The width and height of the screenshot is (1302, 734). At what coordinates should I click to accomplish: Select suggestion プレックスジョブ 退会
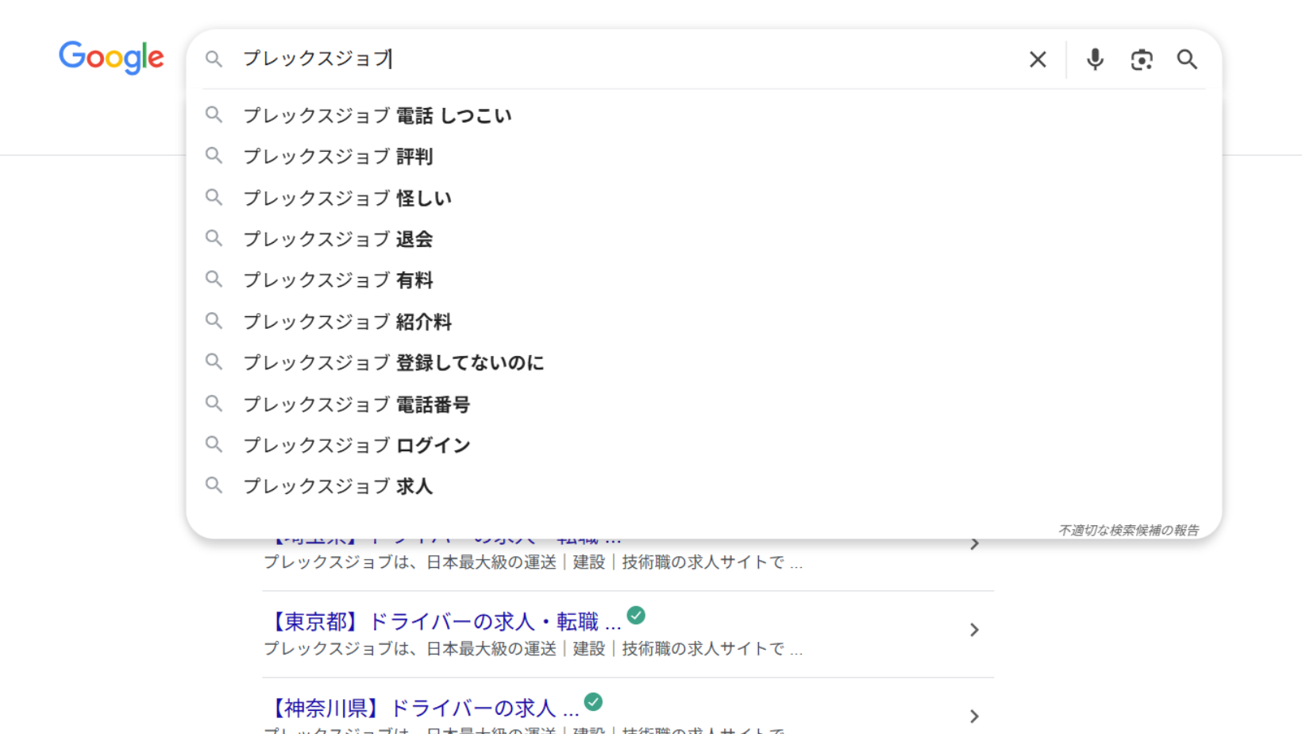[x=704, y=239]
